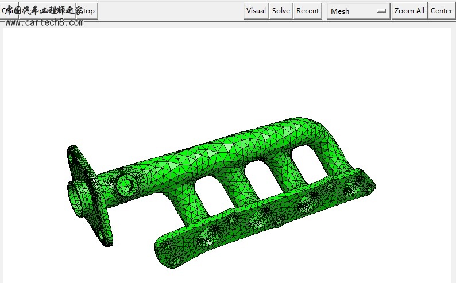Center the model in the view
Screen dimensions: 456x283
441,11
